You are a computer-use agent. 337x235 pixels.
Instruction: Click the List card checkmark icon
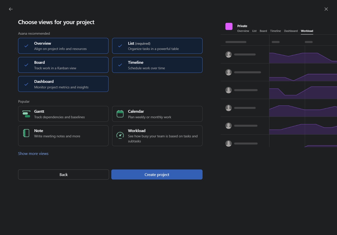pos(120,46)
